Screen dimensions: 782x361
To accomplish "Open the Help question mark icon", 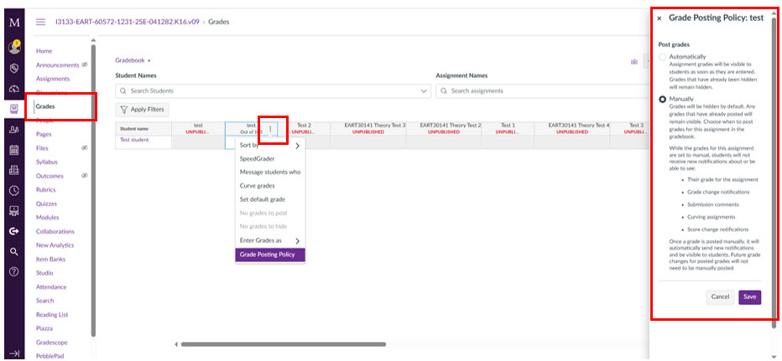I will pyautogui.click(x=13, y=271).
